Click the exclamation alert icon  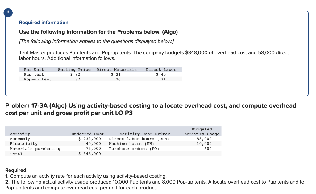(x=7, y=13)
